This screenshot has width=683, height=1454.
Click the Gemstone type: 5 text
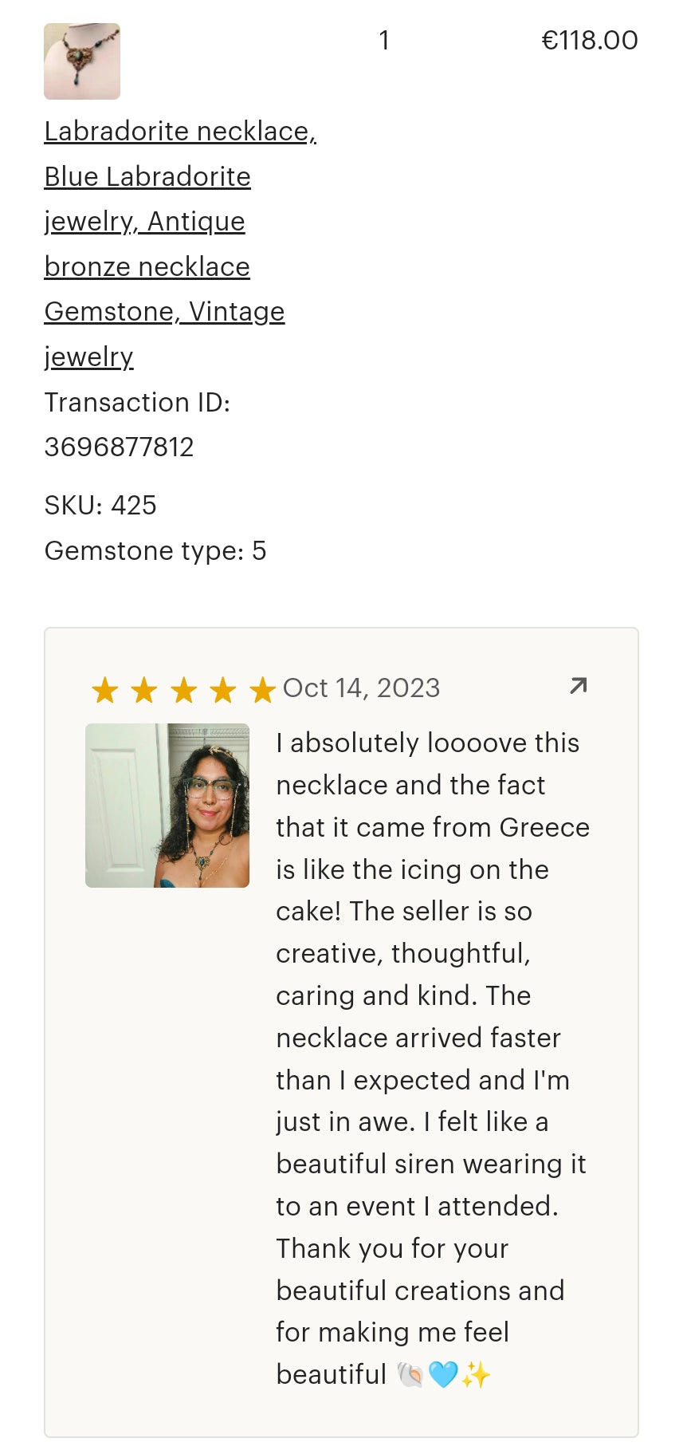155,551
